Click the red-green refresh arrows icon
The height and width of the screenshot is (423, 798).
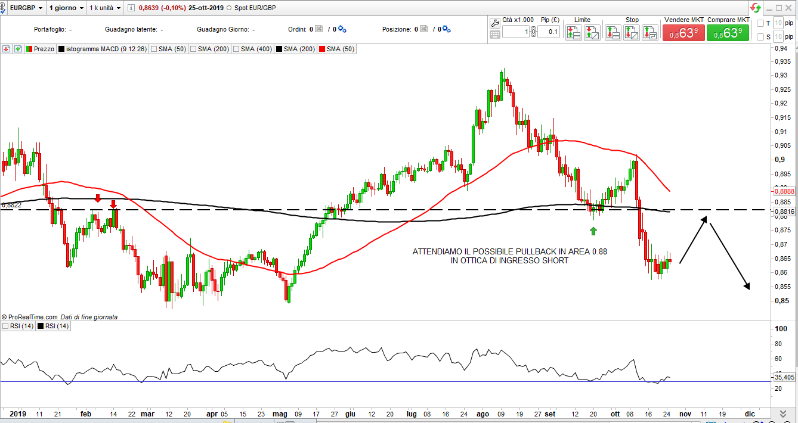[x=756, y=8]
